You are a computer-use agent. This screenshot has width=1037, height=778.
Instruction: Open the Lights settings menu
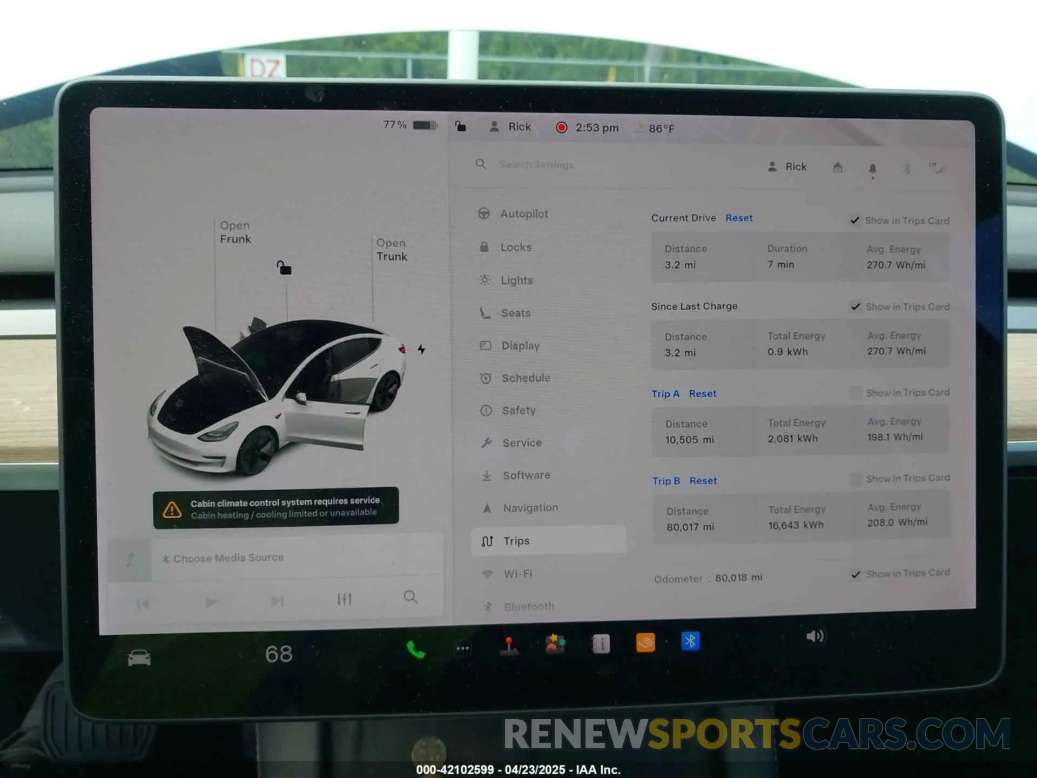(x=506, y=280)
